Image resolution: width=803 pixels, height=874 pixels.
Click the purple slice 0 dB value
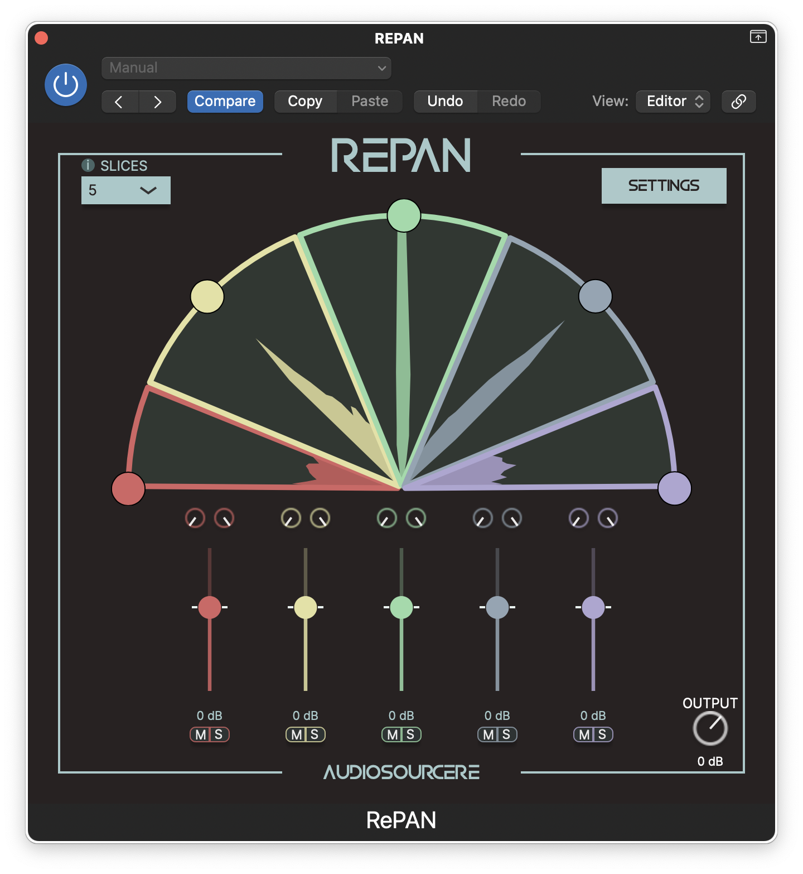point(593,715)
